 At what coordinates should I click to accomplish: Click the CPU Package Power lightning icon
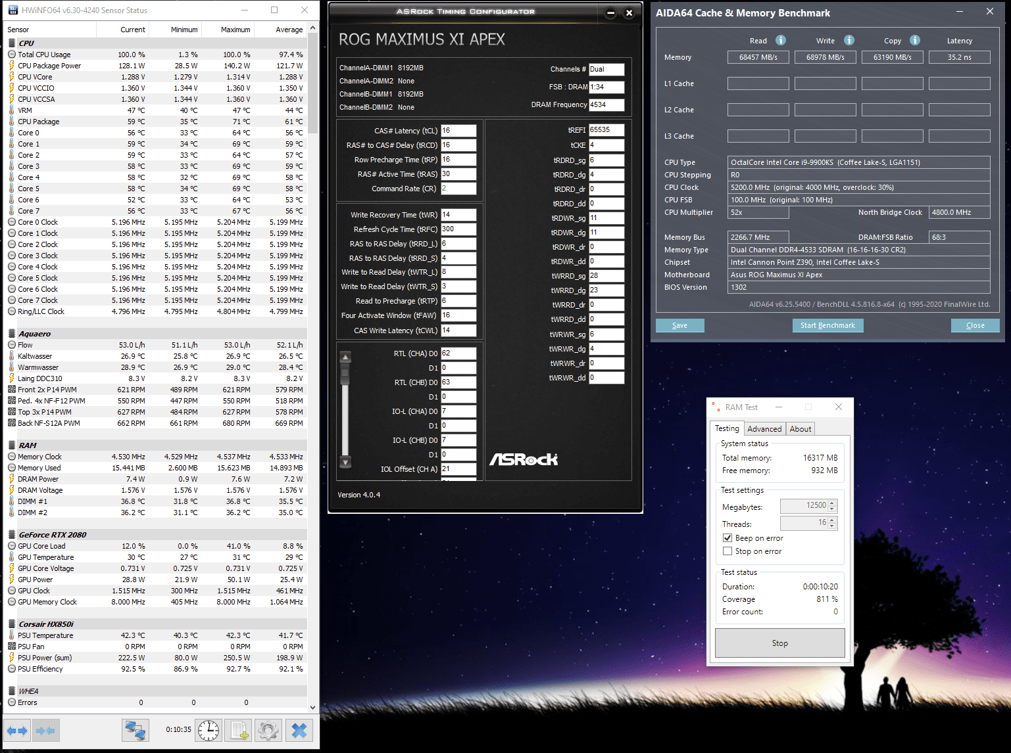click(12, 66)
